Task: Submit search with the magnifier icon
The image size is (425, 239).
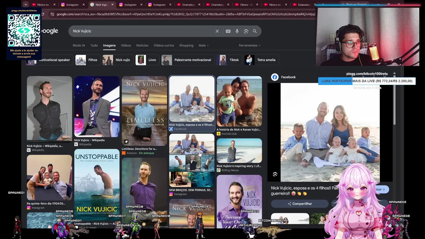Action: click(x=255, y=31)
